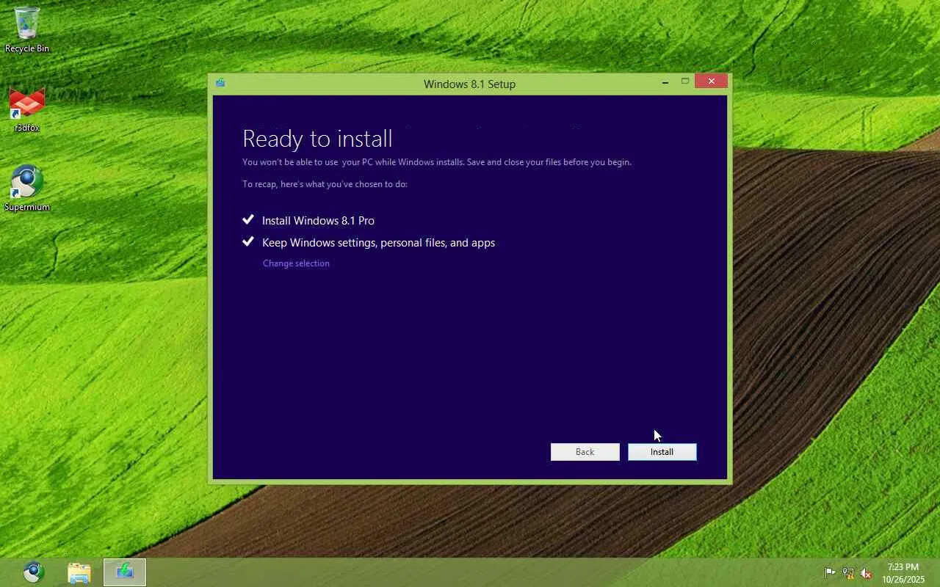Open the taskbar clock and date
The width and height of the screenshot is (940, 587).
coord(903,573)
